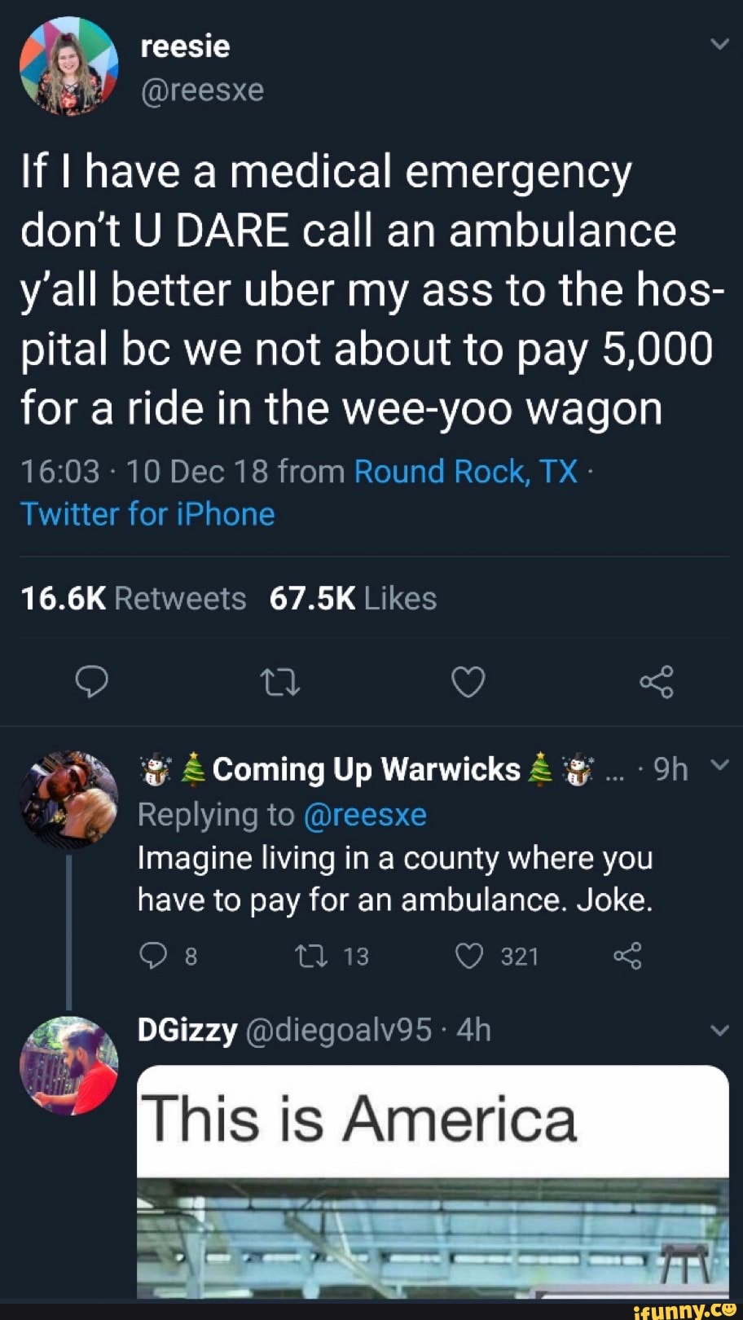Expand options chevron on reesie's tweet
743x1320 pixels.
pos(719,44)
